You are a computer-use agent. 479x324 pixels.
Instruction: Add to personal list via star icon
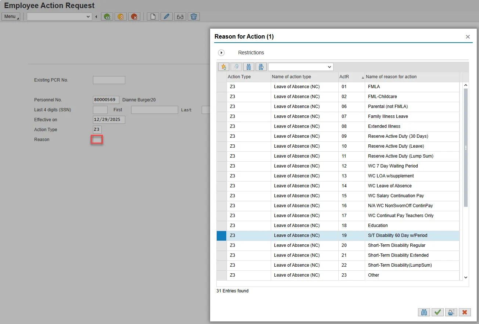tap(223, 67)
